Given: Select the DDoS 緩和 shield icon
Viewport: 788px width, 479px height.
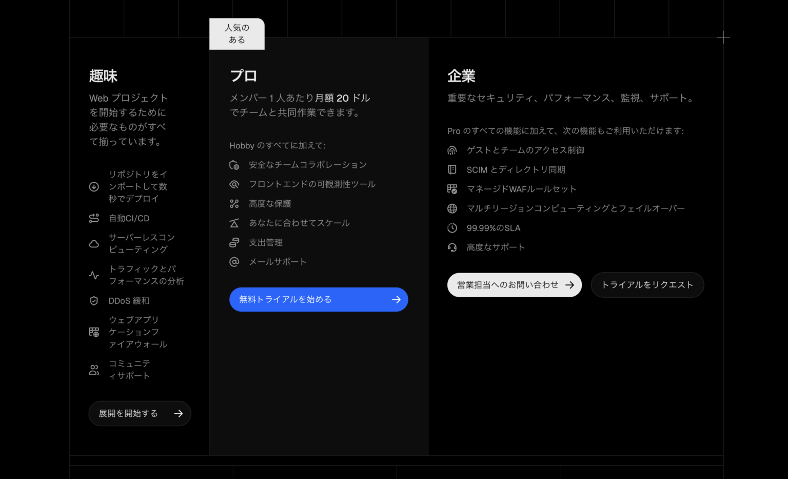Looking at the screenshot, I should [94, 301].
